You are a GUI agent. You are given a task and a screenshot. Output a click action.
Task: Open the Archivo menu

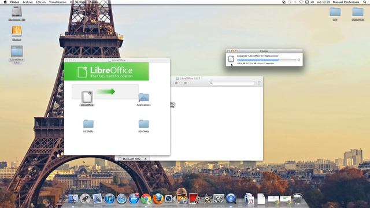[x=28, y=2]
